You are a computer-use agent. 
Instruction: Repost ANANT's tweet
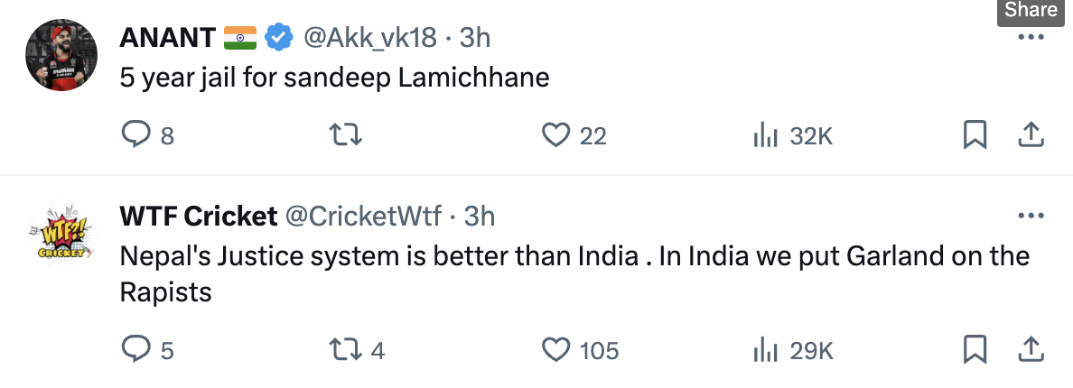[344, 135]
